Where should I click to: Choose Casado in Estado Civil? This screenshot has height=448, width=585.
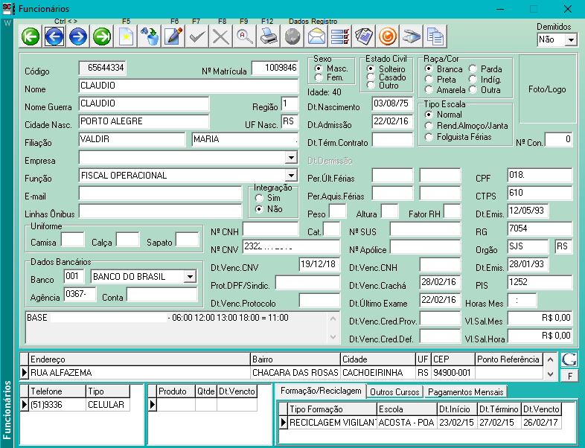pos(371,77)
